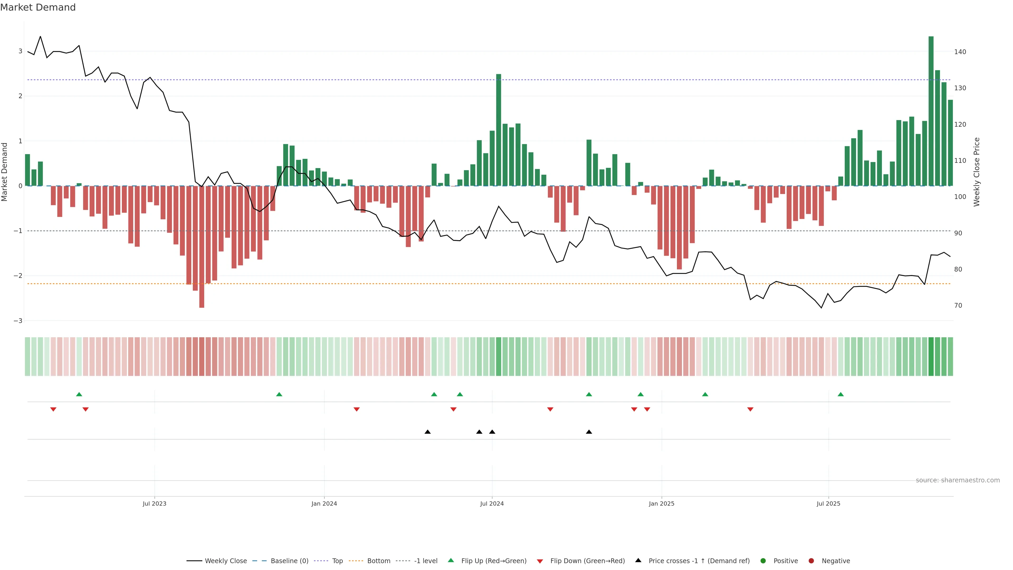
Task: Click the green Positive legend dot
Action: [x=763, y=561]
